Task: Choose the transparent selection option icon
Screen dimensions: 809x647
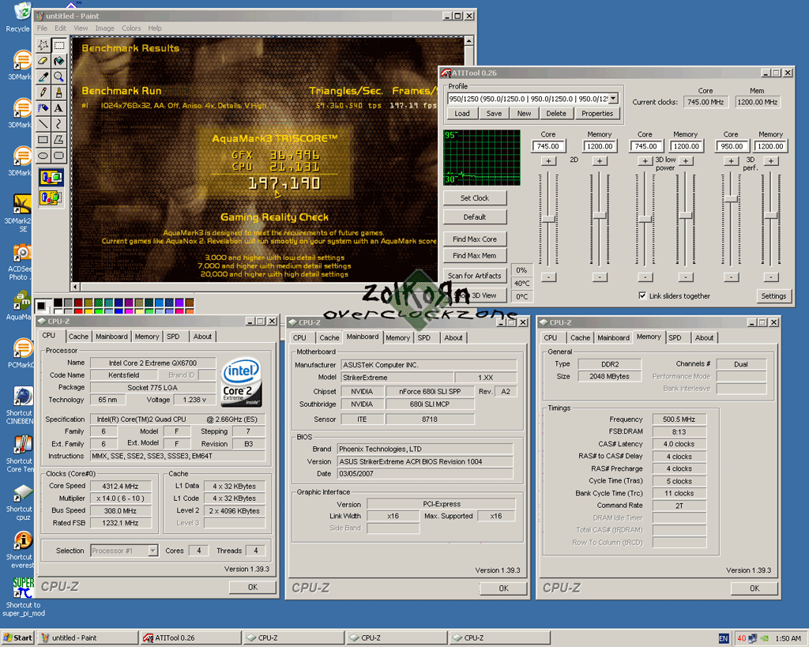Action: tap(51, 197)
